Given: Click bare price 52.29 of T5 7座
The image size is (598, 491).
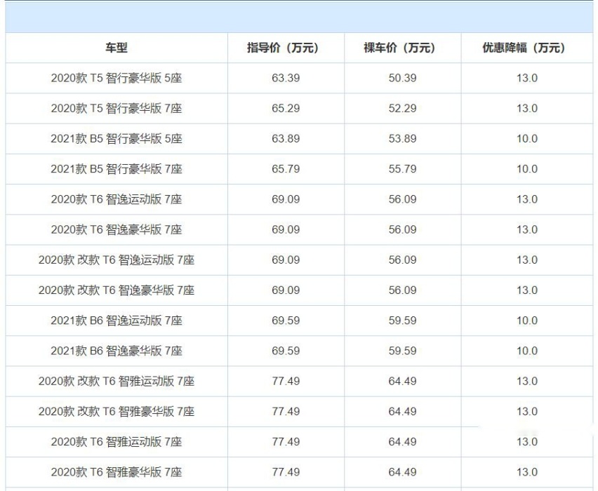Looking at the screenshot, I should (402, 108).
